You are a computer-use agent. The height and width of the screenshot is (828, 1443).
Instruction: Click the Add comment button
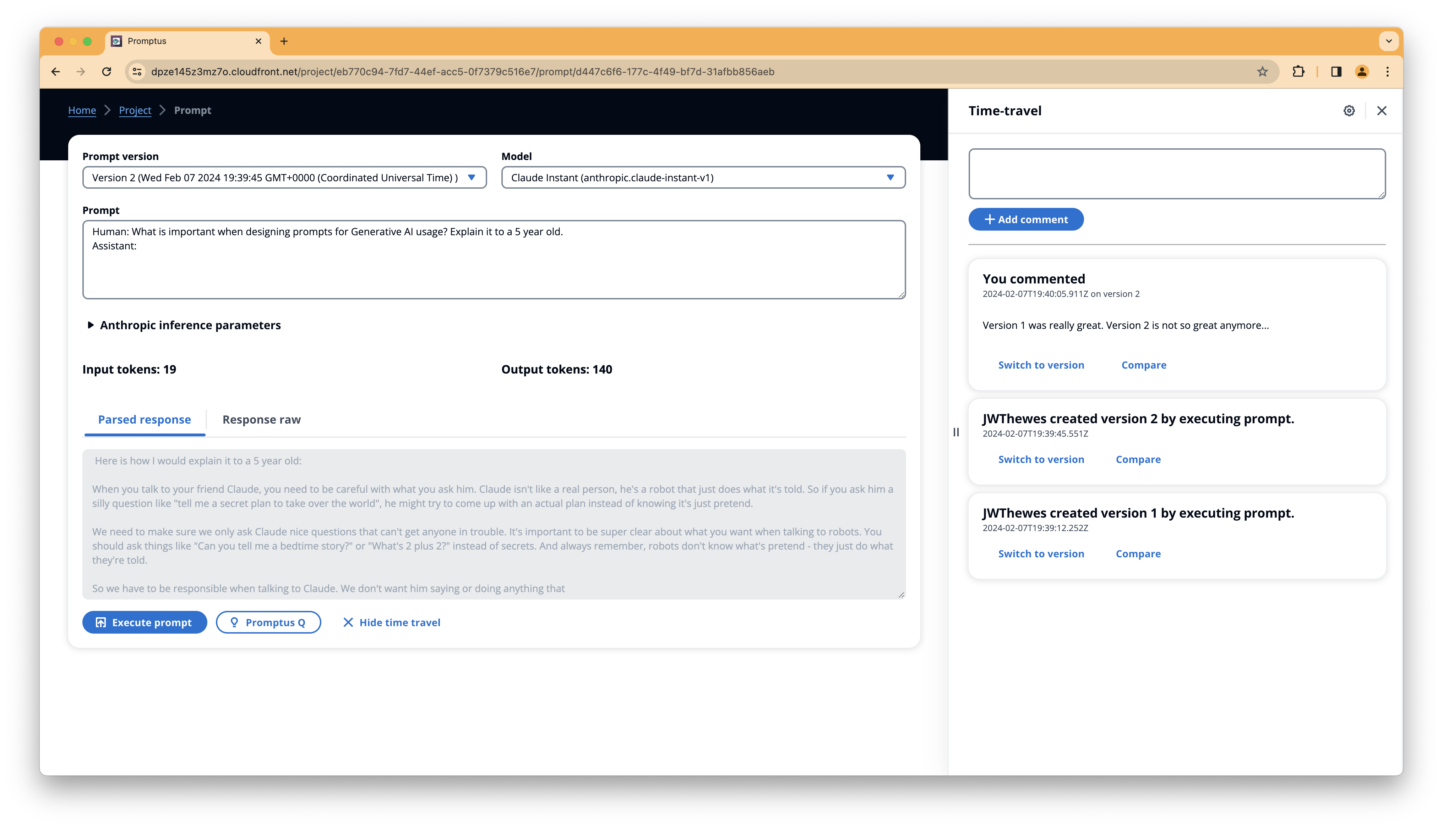coord(1026,219)
